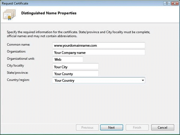Click the help question mark button
This screenshot has width=180, height=135.
pyautogui.click(x=165, y=3)
